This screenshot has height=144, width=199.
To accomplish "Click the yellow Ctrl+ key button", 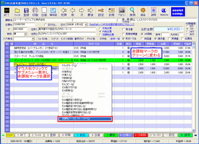I will (10, 135).
